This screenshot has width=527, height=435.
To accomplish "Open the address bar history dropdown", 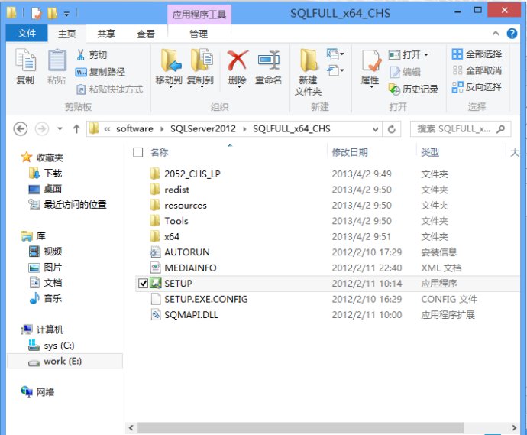I will 374,128.
